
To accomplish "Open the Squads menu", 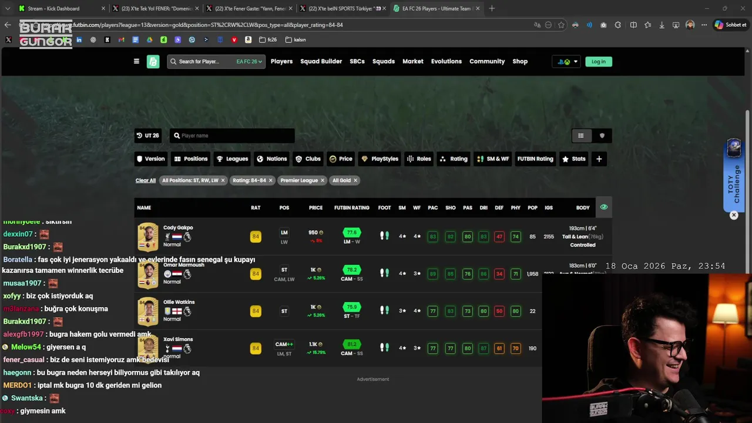I will 384,62.
